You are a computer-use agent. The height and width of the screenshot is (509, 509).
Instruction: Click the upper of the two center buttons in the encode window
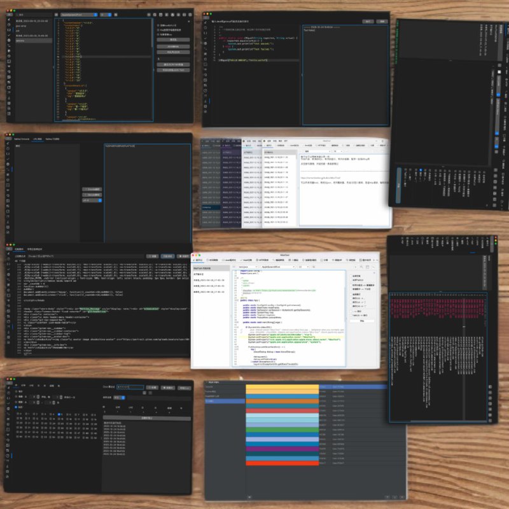(x=92, y=189)
